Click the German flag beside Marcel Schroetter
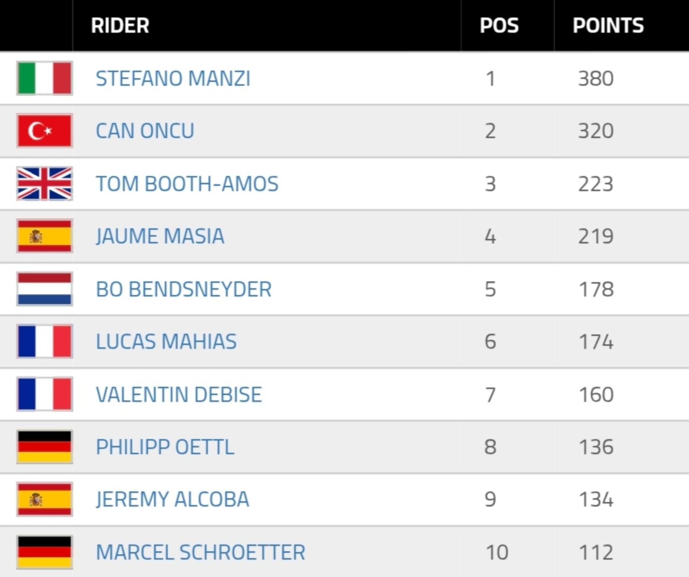689x577 pixels. pos(44,550)
